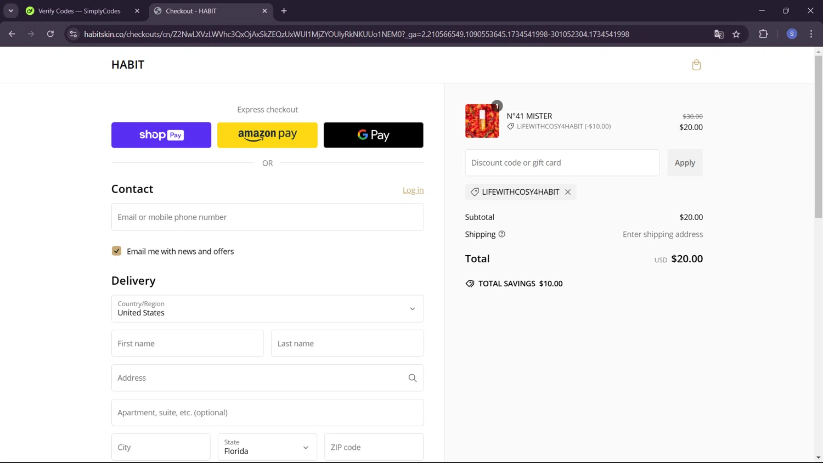
Task: Pay with the Google Pay button
Action: (373, 135)
